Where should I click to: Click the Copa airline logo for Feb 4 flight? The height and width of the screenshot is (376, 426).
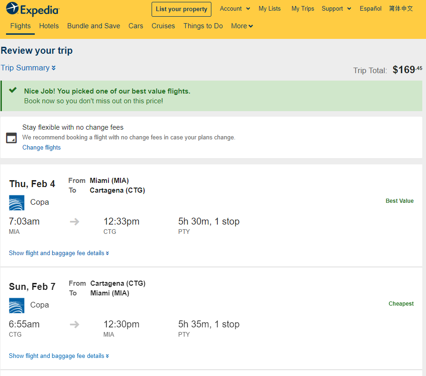click(17, 202)
